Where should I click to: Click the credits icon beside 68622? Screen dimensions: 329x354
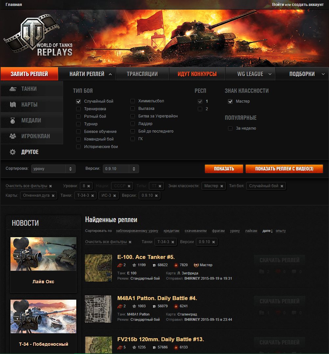[x=154, y=265]
